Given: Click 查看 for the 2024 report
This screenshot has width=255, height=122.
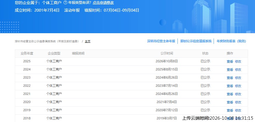Looking at the screenshot, I should point(230,70).
